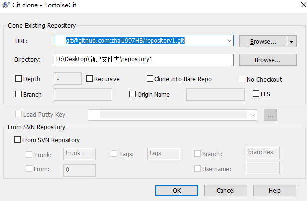The width and height of the screenshot is (307, 201).
Task: Click the tags text field
Action: pos(163,154)
